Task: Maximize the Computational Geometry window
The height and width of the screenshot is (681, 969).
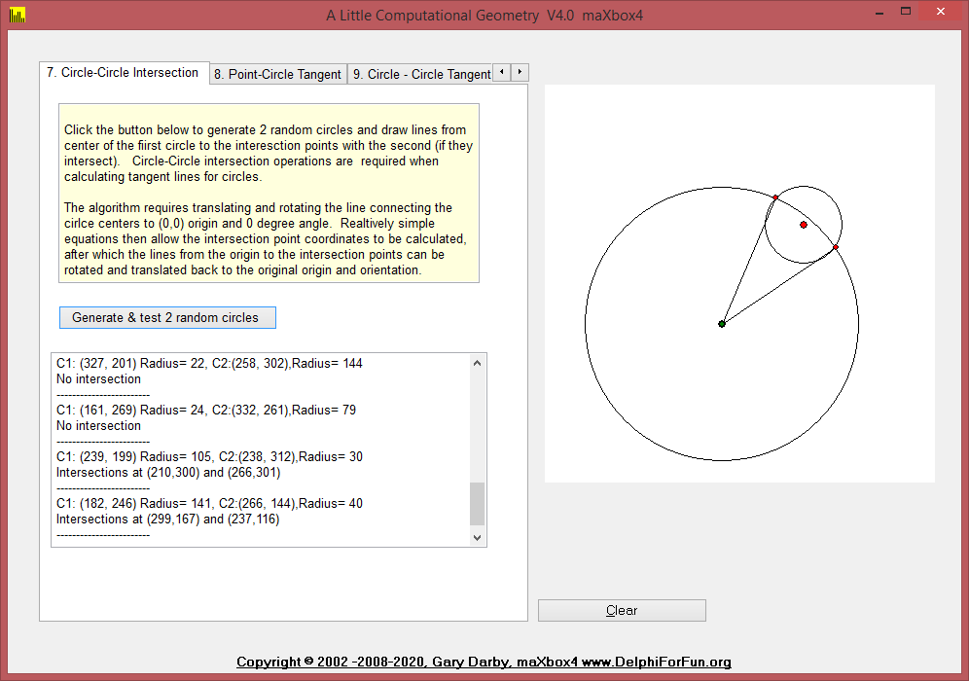Action: pyautogui.click(x=906, y=12)
